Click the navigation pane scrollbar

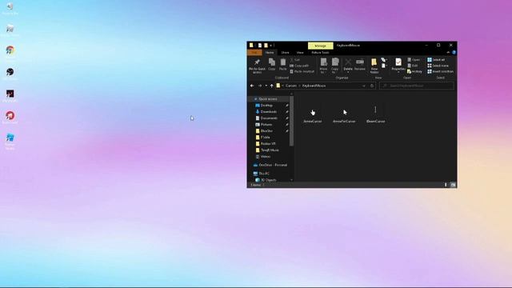click(291, 121)
